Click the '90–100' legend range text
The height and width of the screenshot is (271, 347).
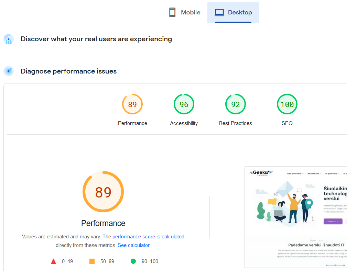(150, 261)
